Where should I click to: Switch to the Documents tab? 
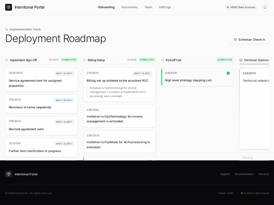click(129, 7)
